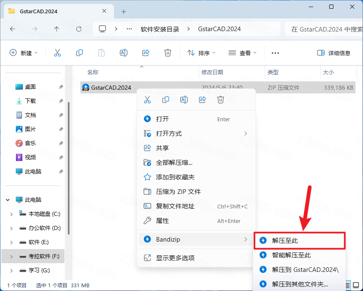
Task: Go up one folder level with arrow
Action: (x=57, y=29)
